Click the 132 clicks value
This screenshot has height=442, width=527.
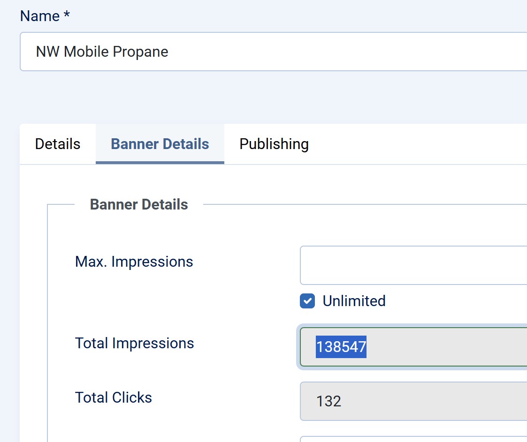pos(329,401)
